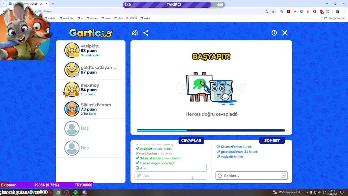Click the microphone tray icon
The image size is (348, 196).
(x=311, y=192)
